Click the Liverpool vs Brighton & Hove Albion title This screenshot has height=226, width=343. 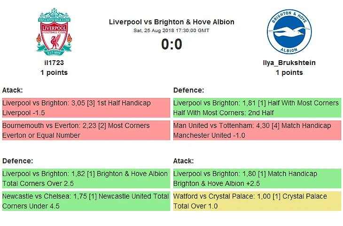pyautogui.click(x=171, y=22)
